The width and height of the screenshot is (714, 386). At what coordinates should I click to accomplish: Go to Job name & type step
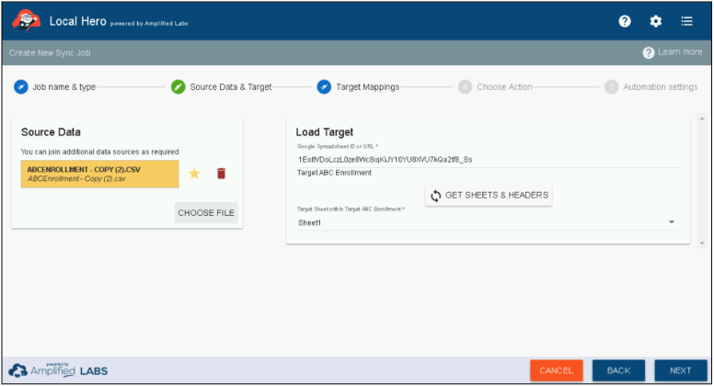pos(54,86)
